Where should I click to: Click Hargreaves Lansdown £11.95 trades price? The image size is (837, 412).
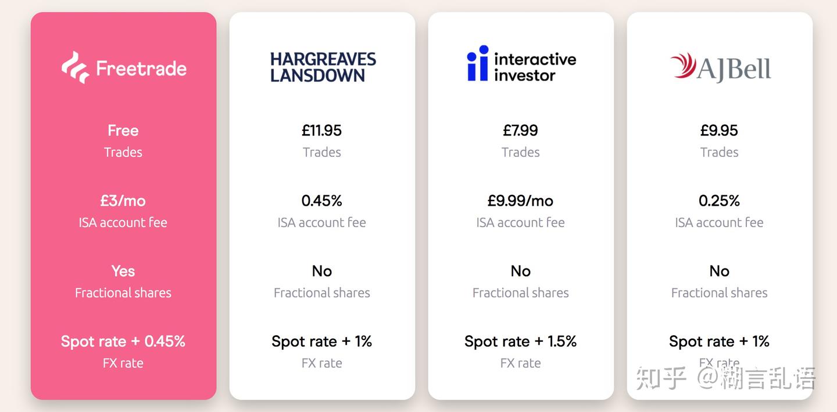pyautogui.click(x=321, y=131)
